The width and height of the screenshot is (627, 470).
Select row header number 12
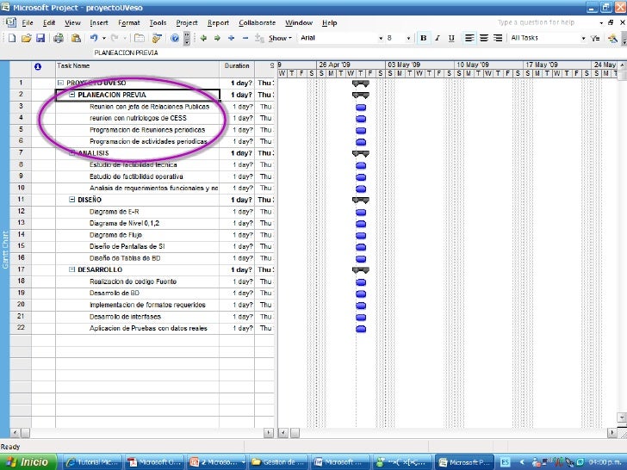[21, 212]
